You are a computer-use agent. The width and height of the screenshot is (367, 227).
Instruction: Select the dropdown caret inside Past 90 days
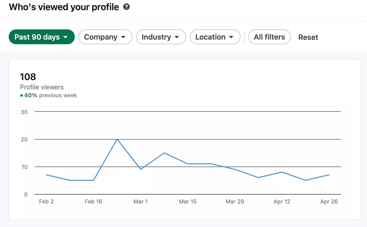pyautogui.click(x=66, y=37)
